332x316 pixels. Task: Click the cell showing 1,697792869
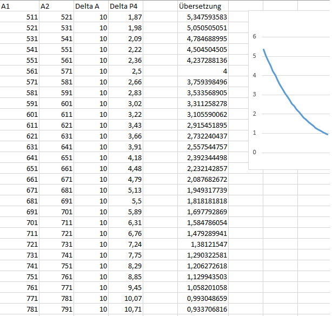click(203, 212)
